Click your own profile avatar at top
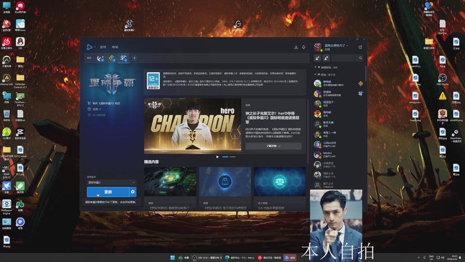465x262 pixels. (x=318, y=47)
